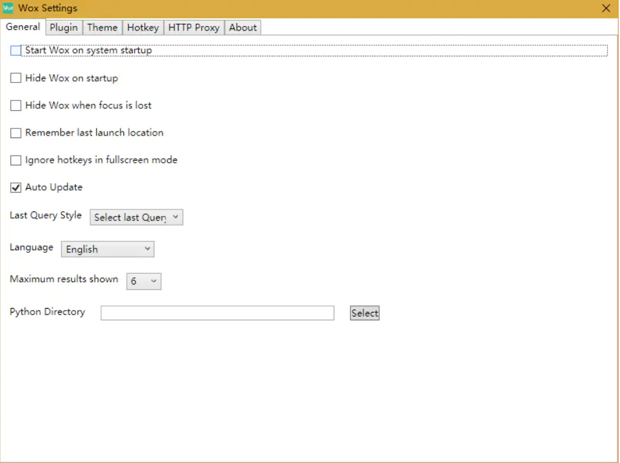The image size is (620, 463).
Task: Click the Wox Settings title text
Action: [x=48, y=8]
